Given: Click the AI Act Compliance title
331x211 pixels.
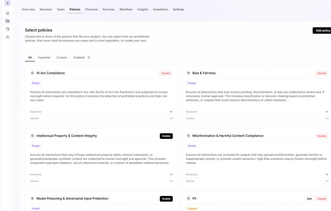Looking at the screenshot, I should click(x=50, y=73).
